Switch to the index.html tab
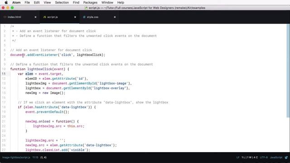 tap(20, 17)
